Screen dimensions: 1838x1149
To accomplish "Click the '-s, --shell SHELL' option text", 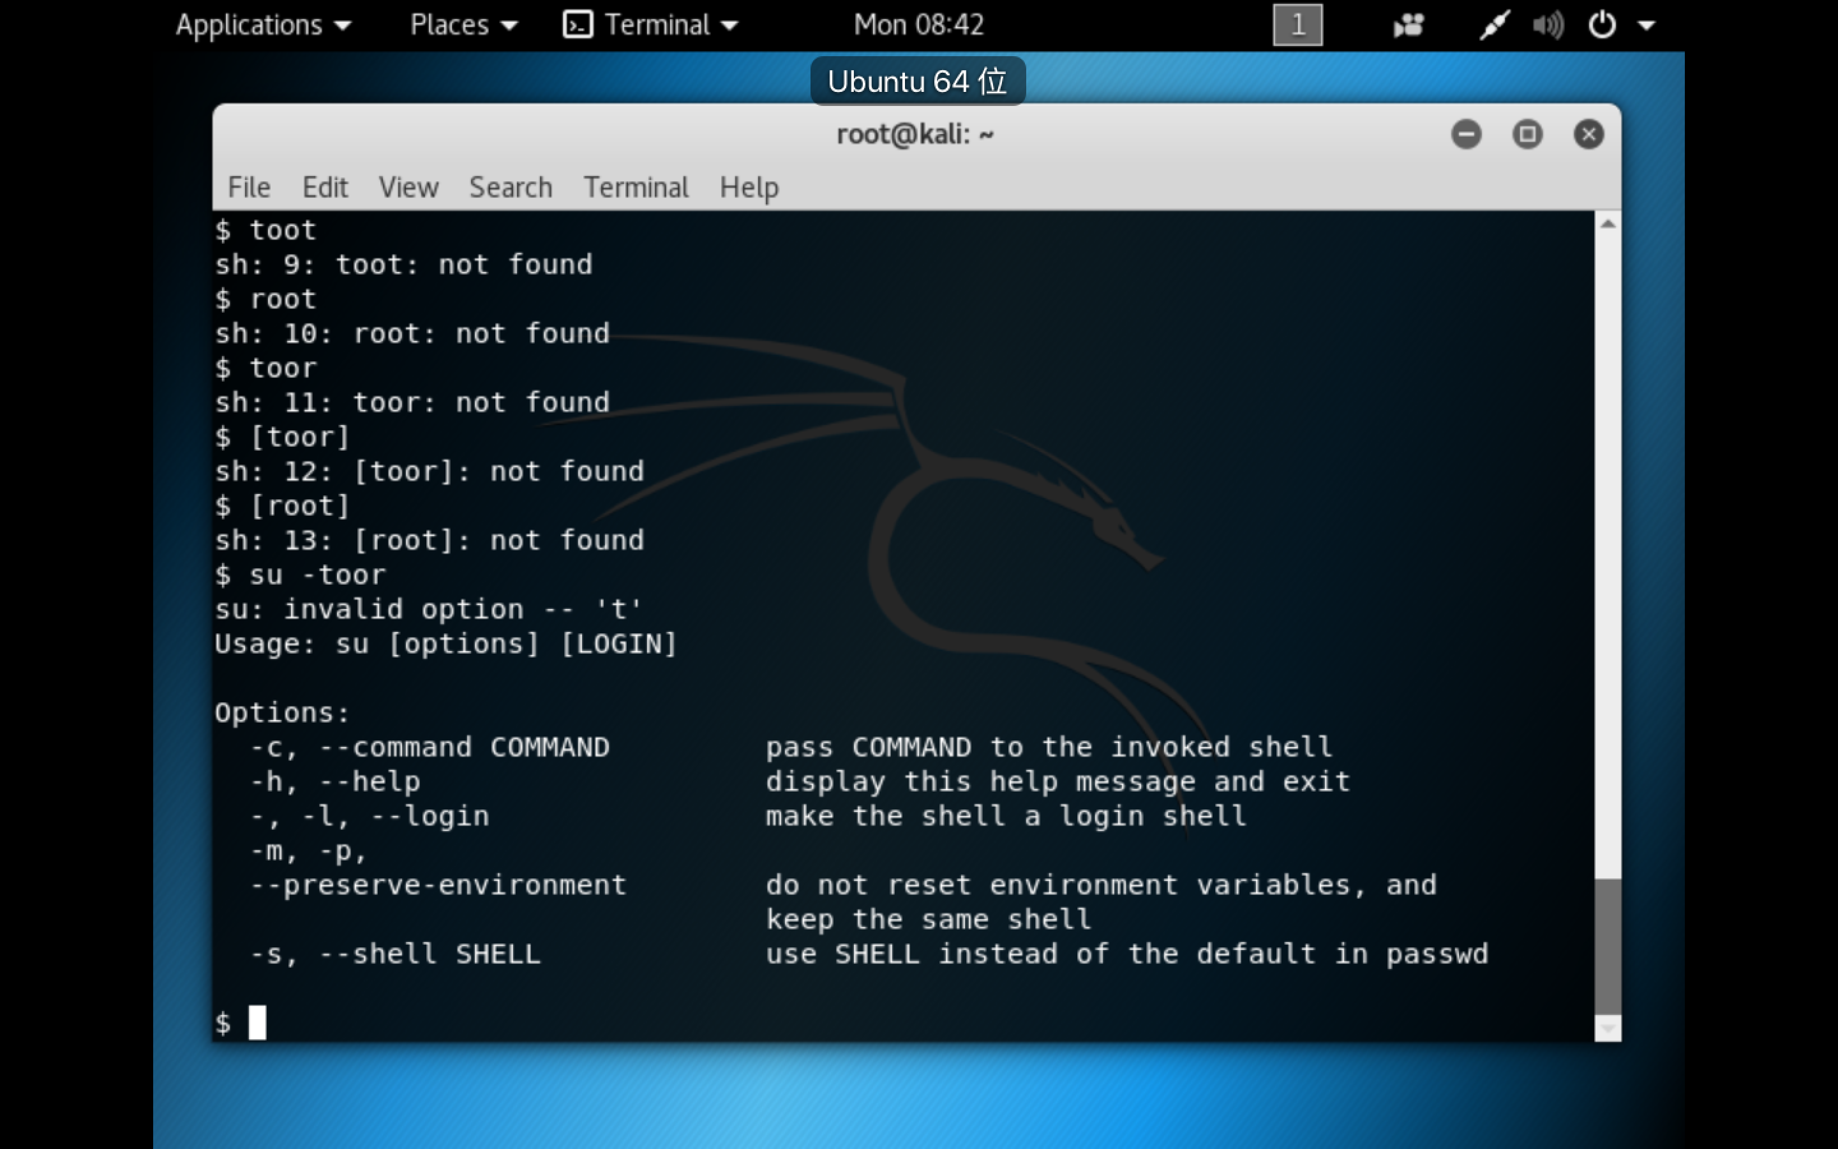I will pos(396,954).
